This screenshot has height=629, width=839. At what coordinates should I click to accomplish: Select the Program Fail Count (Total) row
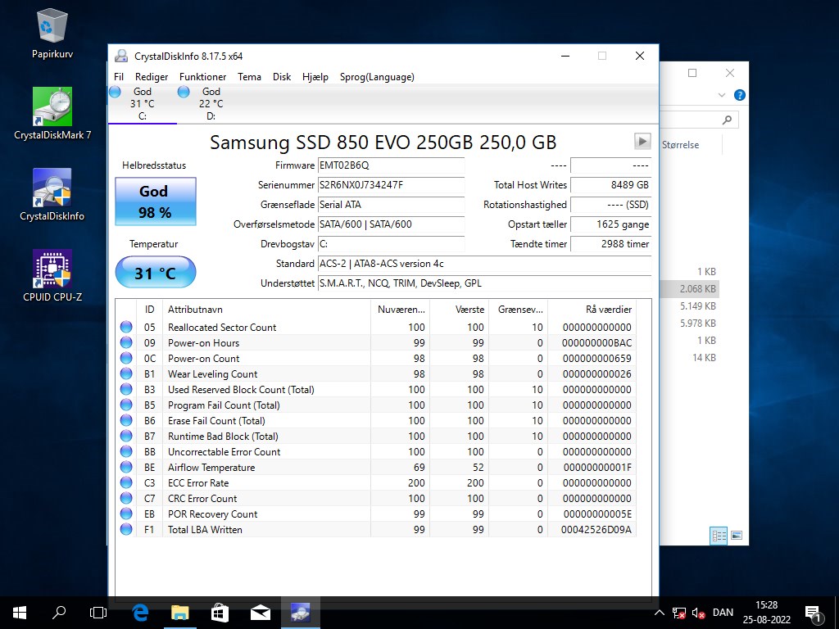pyautogui.click(x=375, y=405)
